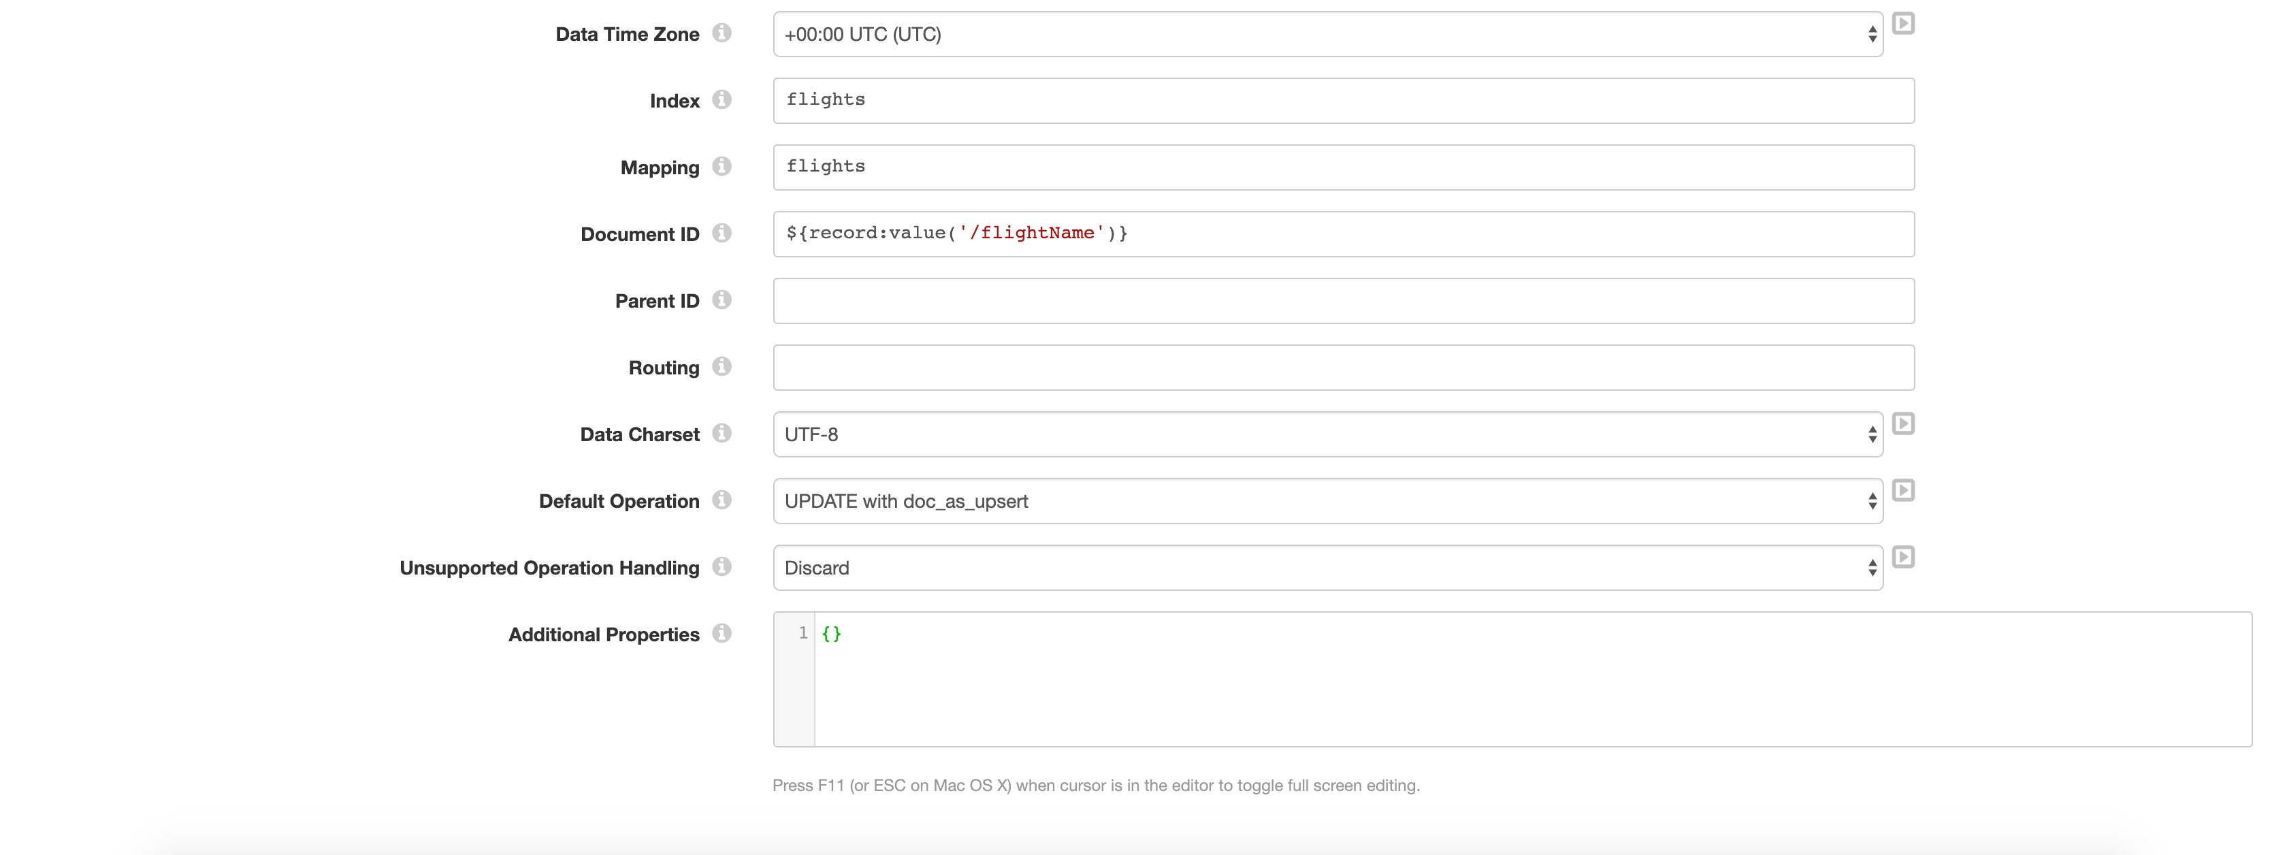Image resolution: width=2287 pixels, height=855 pixels.
Task: Click the Routing info icon
Action: click(x=721, y=367)
